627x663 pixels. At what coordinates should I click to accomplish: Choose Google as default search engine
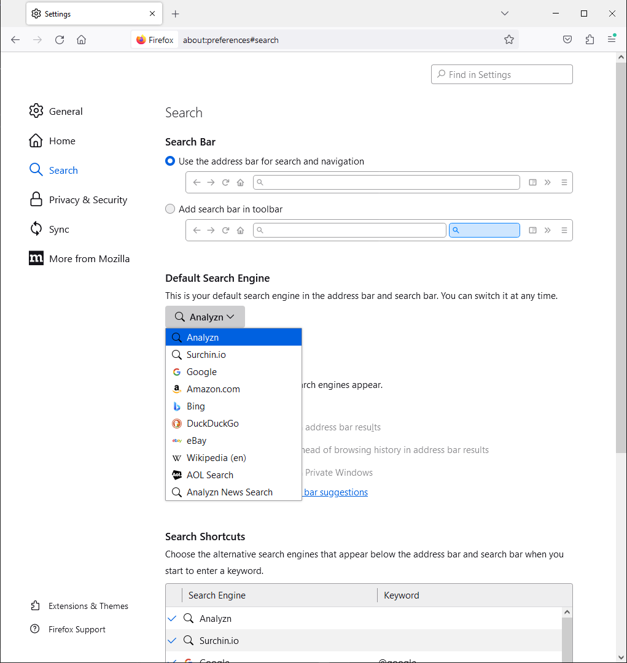tap(233, 371)
